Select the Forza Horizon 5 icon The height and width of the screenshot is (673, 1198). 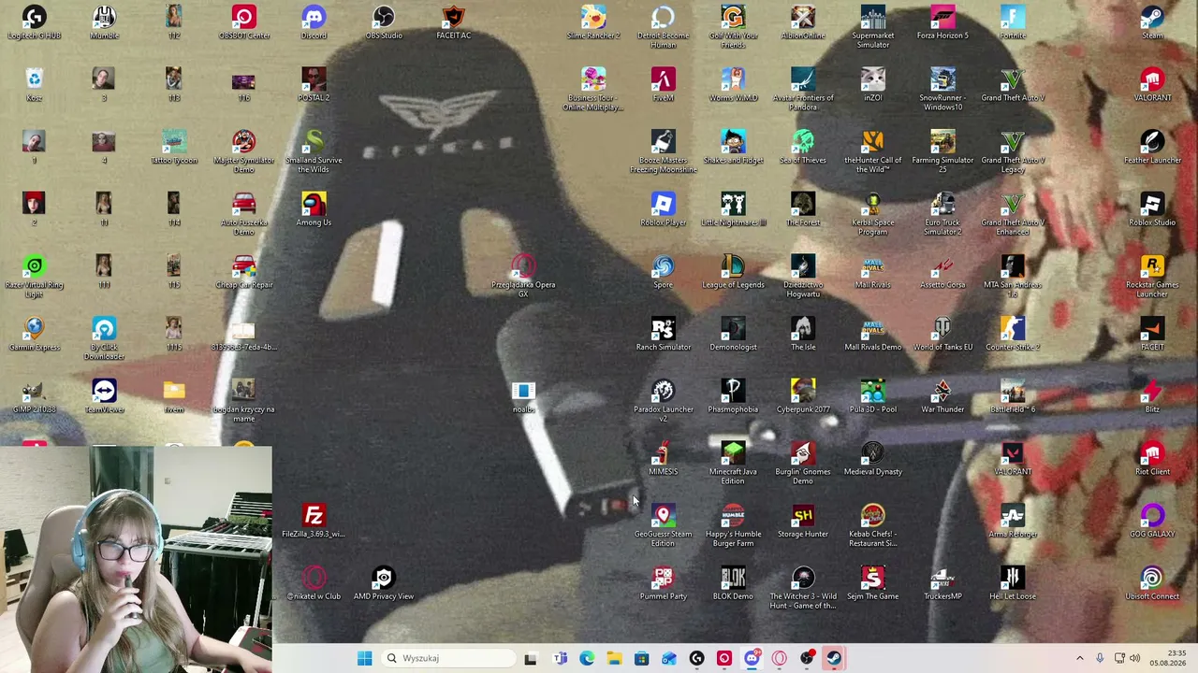point(942,23)
